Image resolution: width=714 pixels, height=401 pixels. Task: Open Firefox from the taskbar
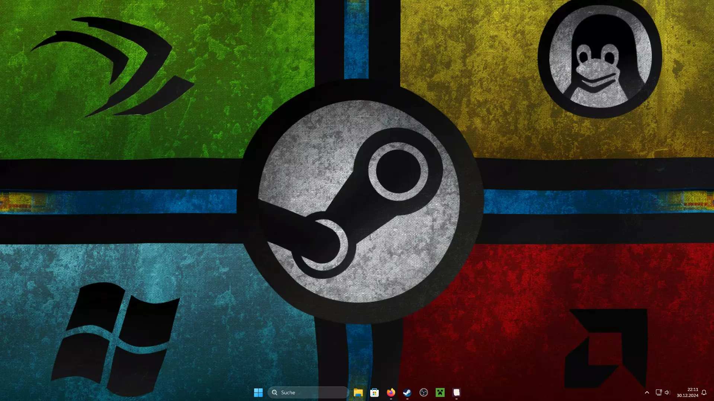[x=391, y=392]
